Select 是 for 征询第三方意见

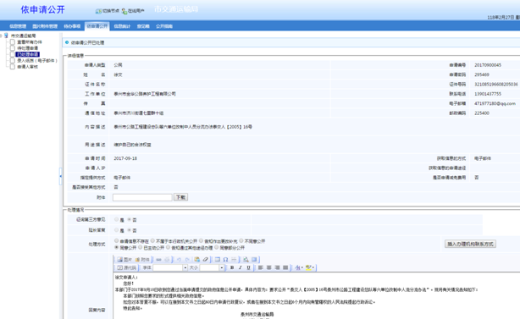click(x=116, y=219)
